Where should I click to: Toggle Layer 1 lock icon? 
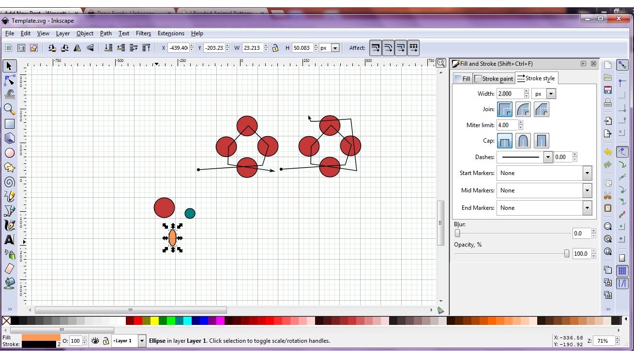coord(106,341)
